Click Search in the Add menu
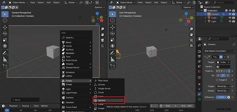The width and height of the screenshot is (237, 112). pyautogui.click(x=76, y=38)
